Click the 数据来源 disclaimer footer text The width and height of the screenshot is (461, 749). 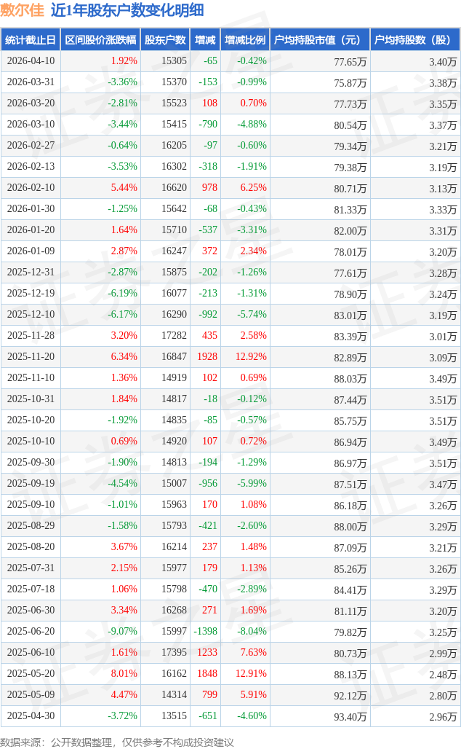tap(117, 742)
